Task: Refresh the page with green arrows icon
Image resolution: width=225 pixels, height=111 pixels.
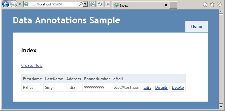Action: tap(100, 4)
